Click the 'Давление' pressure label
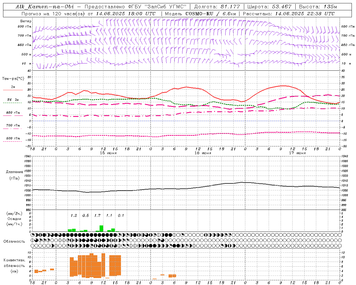The image size is (356, 285). pos(14,172)
